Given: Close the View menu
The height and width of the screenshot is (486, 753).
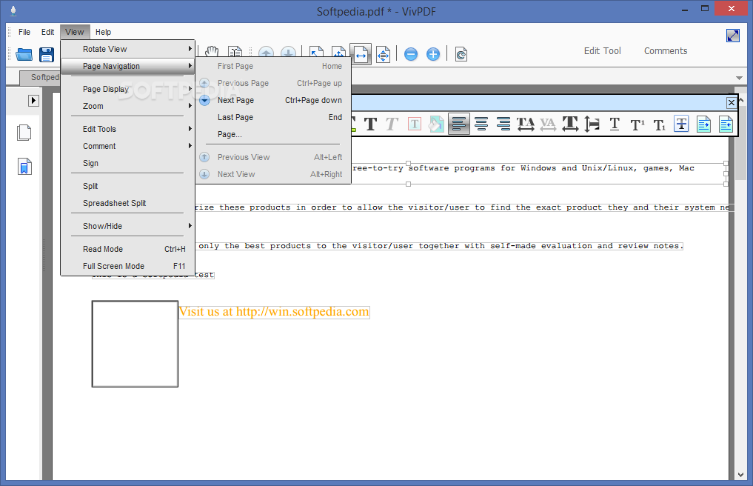Looking at the screenshot, I should (75, 32).
